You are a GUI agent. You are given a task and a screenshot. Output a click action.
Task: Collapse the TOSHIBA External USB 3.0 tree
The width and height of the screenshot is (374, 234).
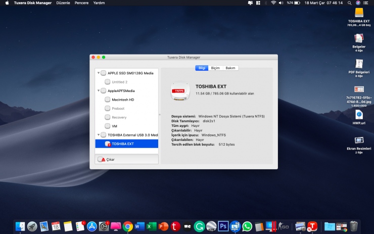[98, 135]
